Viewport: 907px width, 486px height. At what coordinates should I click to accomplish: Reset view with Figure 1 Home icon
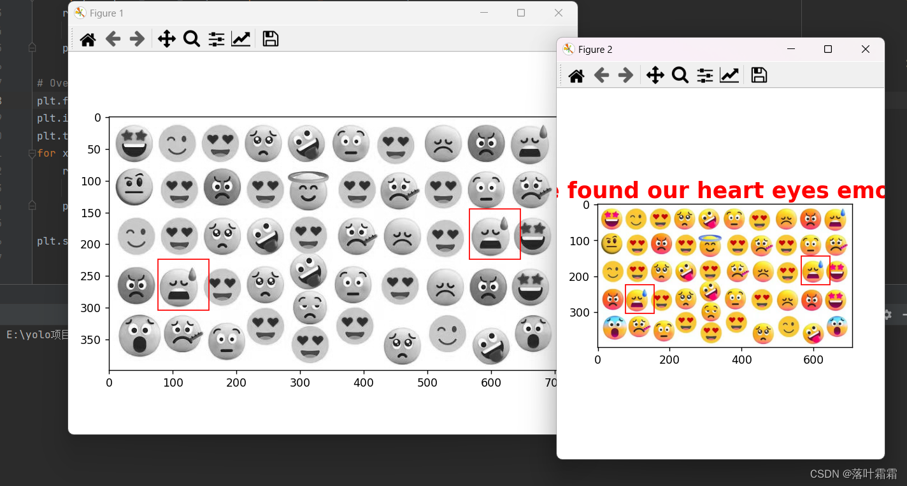[88, 39]
